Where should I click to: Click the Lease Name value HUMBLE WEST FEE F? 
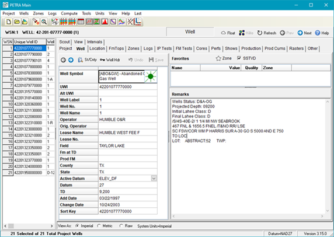click(x=128, y=133)
